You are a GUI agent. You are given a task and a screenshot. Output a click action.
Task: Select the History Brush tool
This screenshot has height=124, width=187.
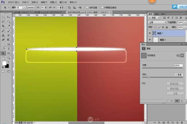[x=9, y=35]
